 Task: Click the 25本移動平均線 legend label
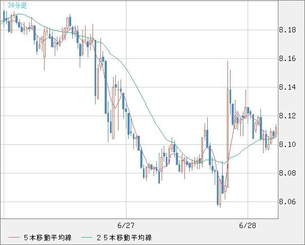[124, 238]
